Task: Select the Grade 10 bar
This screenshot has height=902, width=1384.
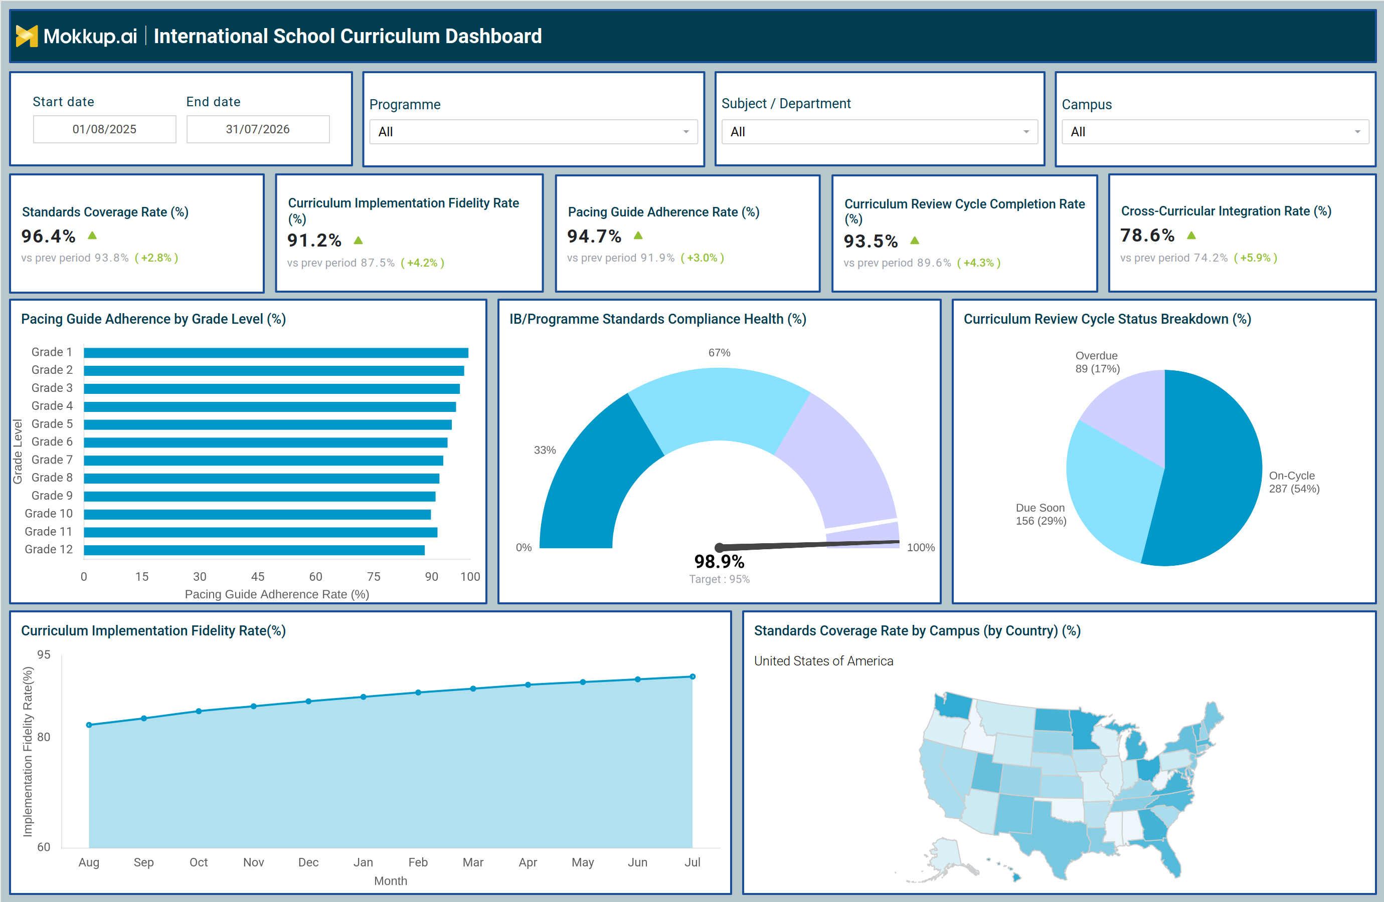Action: pos(258,515)
